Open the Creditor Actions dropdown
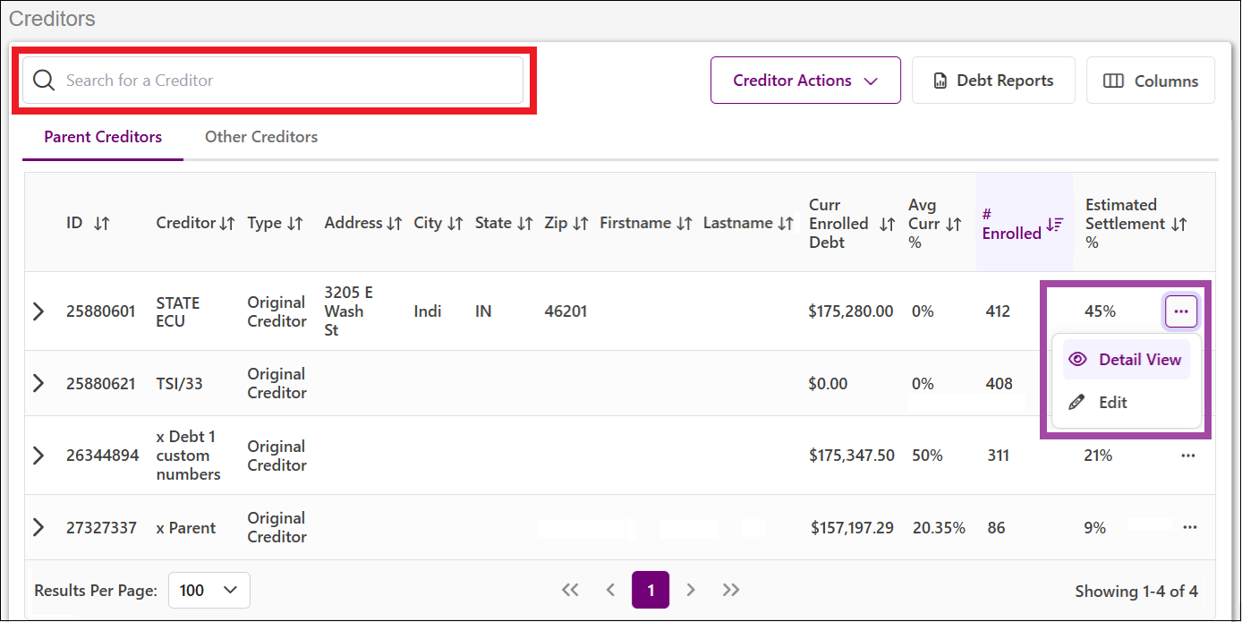Image resolution: width=1242 pixels, height=622 pixels. (x=805, y=81)
